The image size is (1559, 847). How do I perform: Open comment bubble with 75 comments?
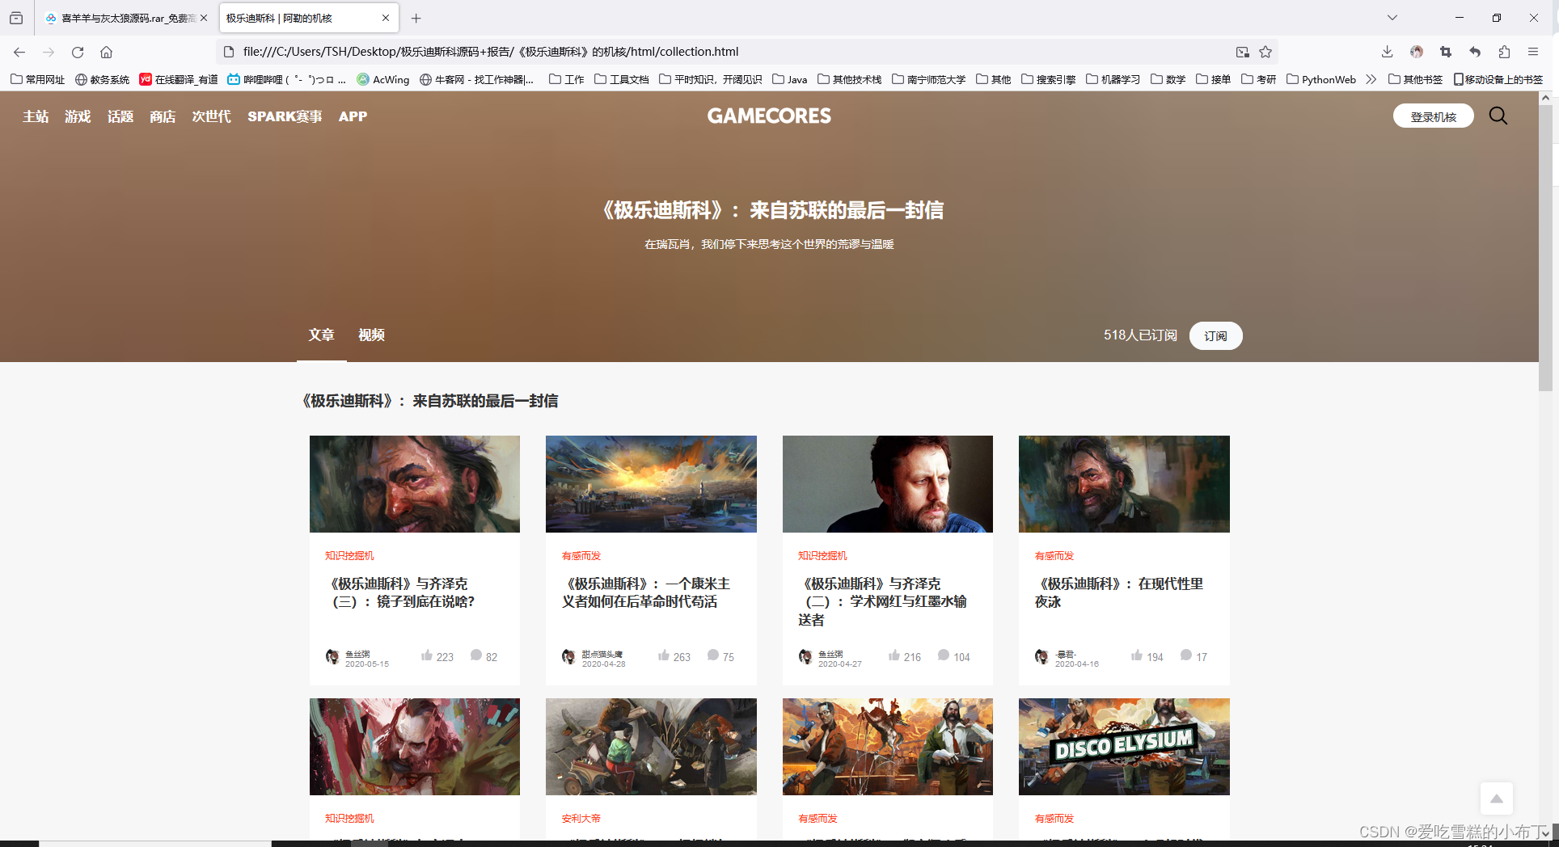pos(713,655)
